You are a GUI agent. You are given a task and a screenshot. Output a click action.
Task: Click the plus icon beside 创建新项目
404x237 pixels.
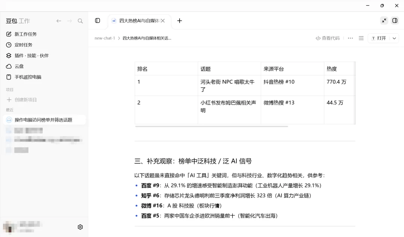tap(9, 100)
